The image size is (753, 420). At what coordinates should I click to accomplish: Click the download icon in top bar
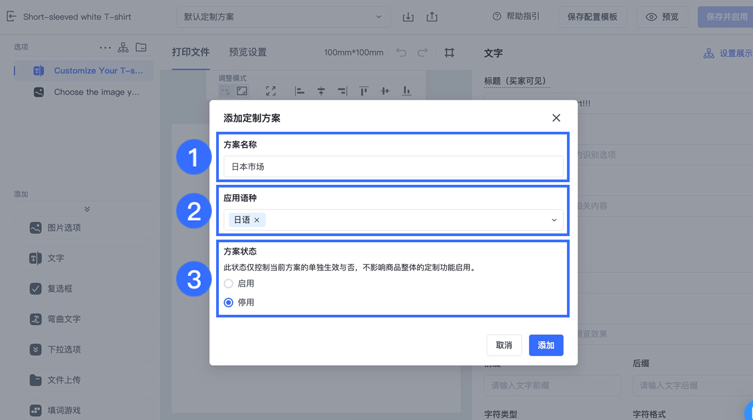[x=408, y=17]
